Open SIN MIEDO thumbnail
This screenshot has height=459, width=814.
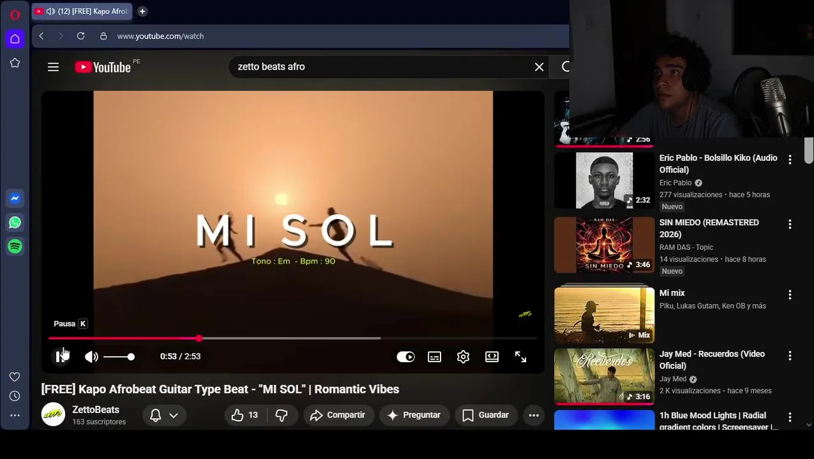click(604, 245)
